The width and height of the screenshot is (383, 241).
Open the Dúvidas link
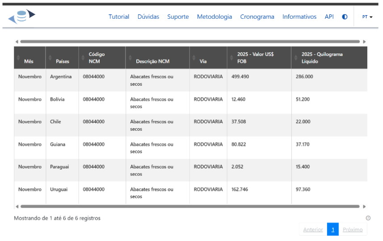148,17
